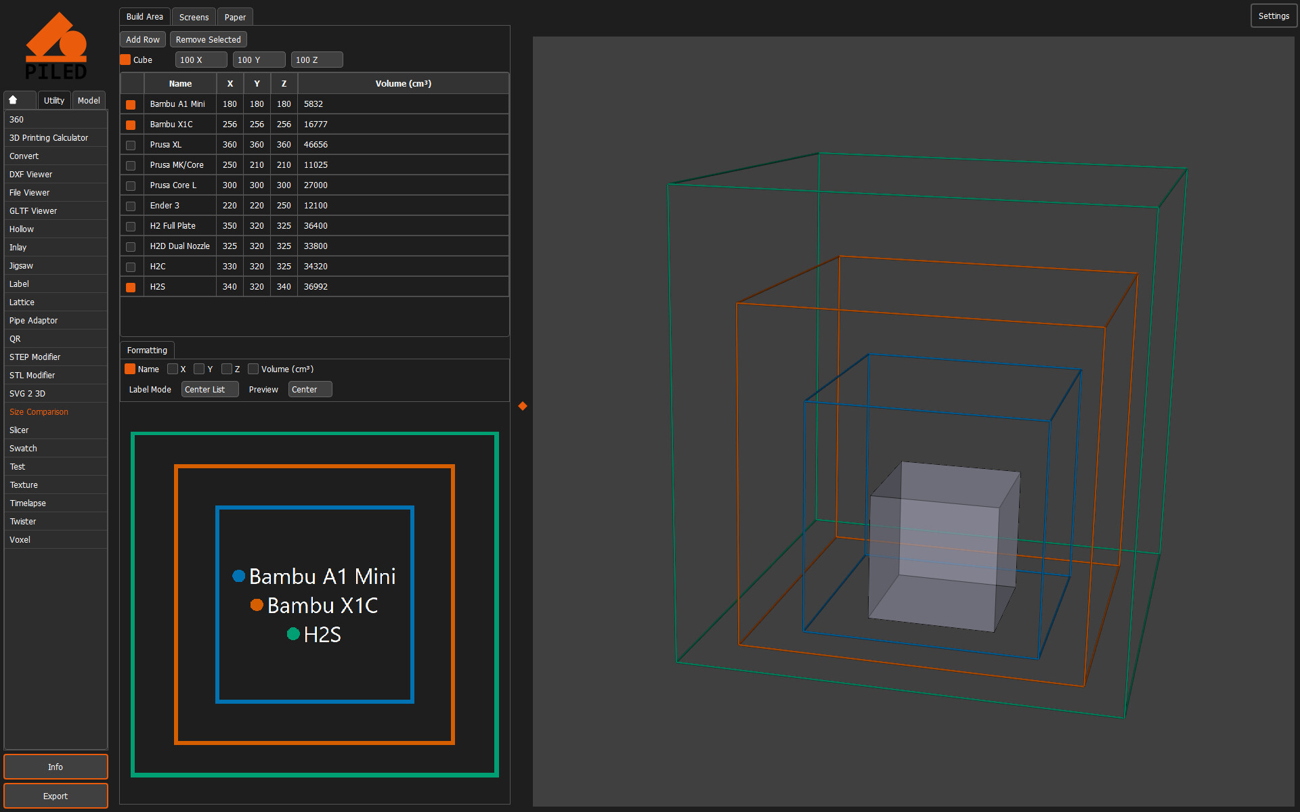Uncheck the Bambu A1 Mini row checkbox

[x=131, y=104]
